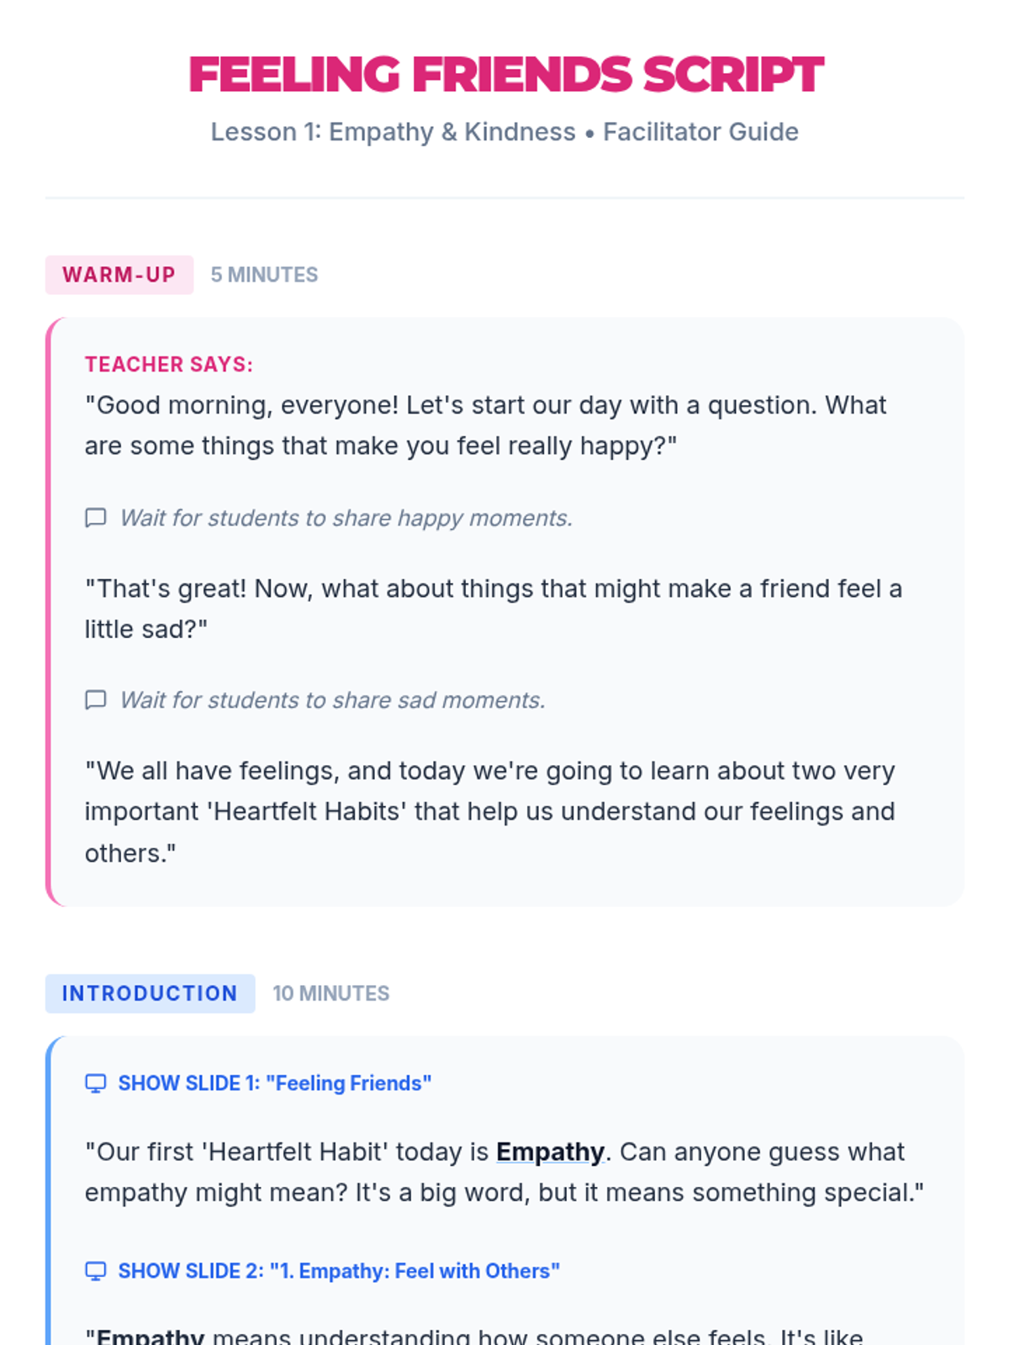Click the "Good morning, everyone!" paragraph
This screenshot has height=1345, width=1009.
[485, 425]
